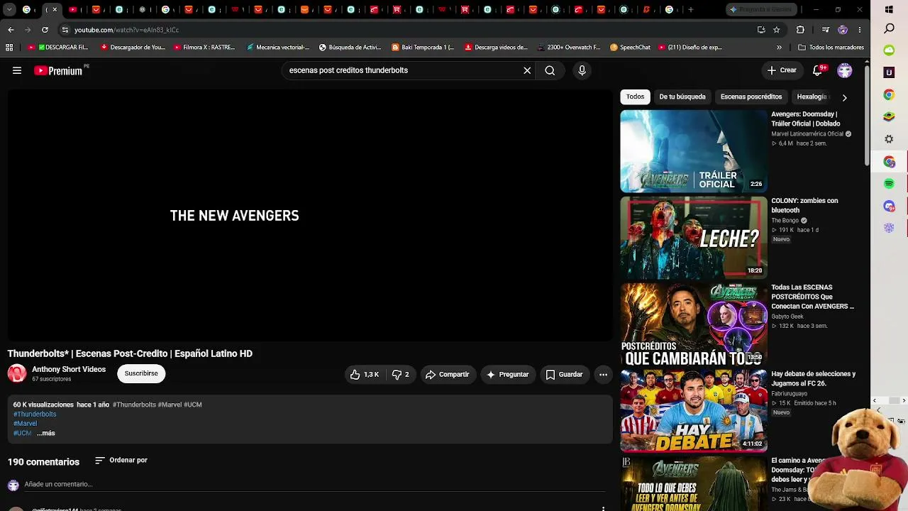Open the 'Avengers: Doomsday' trailer thumbnail
The height and width of the screenshot is (511, 908).
coord(694,151)
